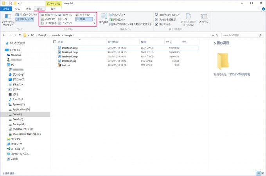Click the Back navigation arrow
This screenshot has width=266, height=176.
(x=4, y=35)
